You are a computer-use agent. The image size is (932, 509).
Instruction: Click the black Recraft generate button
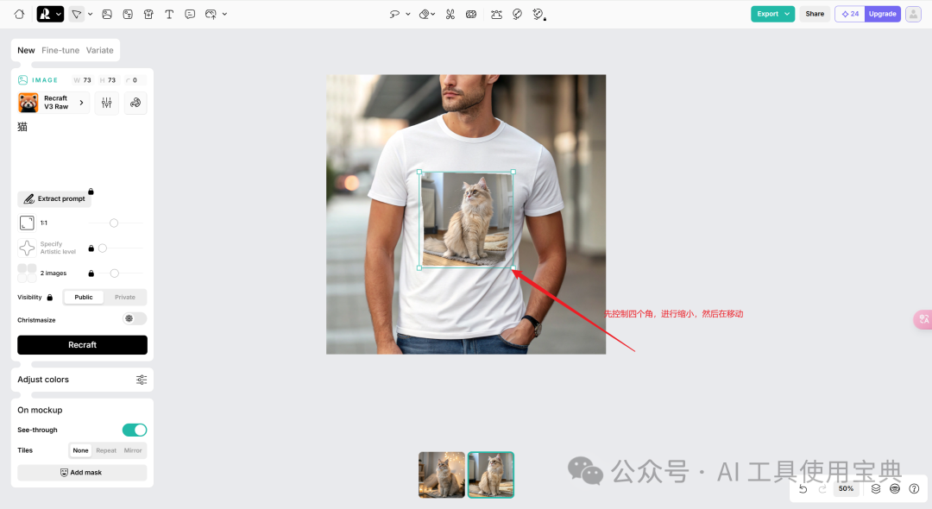[x=82, y=344]
